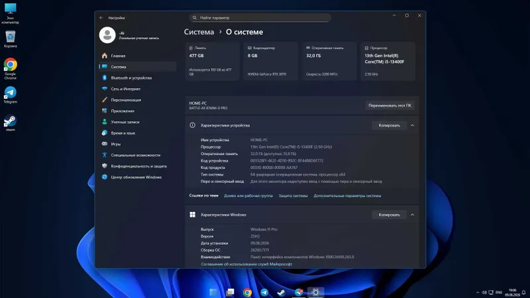Click the Конфиденциальность и защита shield icon
Image resolution: width=530 pixels, height=298 pixels.
[105, 166]
